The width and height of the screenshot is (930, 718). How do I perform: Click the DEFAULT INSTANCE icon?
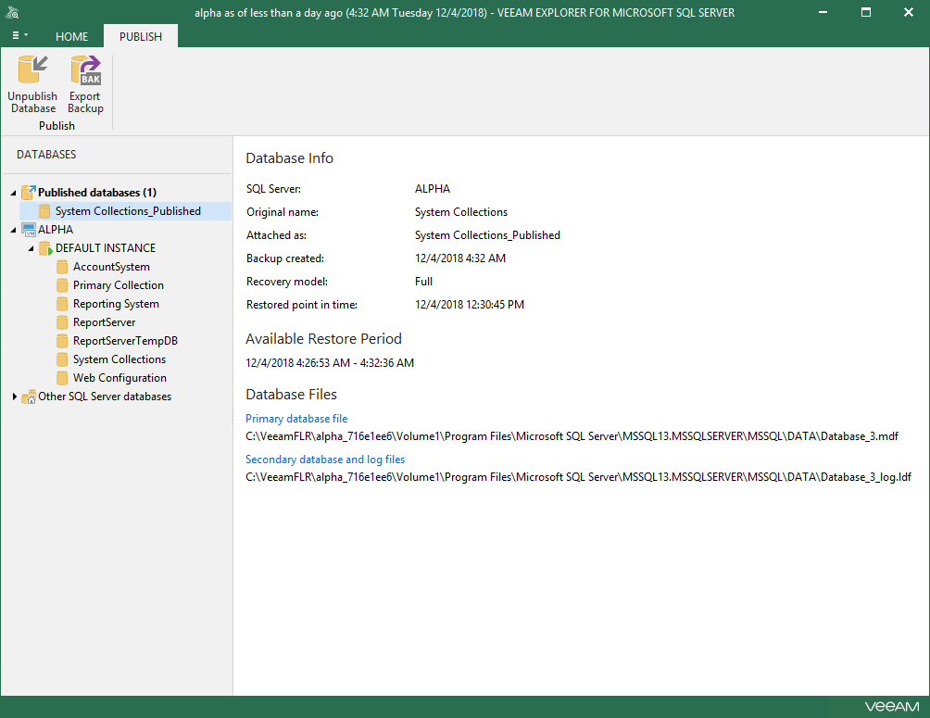click(45, 248)
